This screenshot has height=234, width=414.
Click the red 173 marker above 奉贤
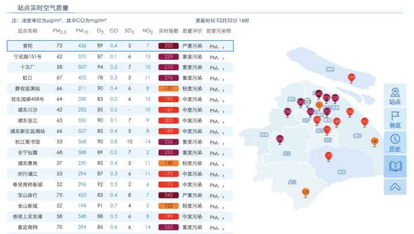tap(328, 156)
